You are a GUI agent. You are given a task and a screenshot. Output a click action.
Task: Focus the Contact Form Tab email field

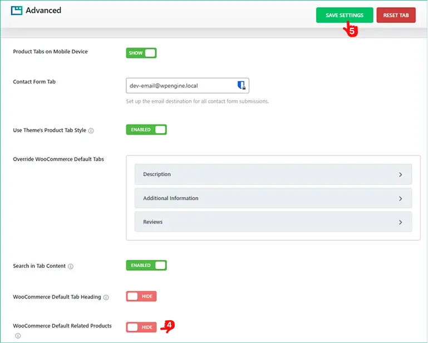(188, 86)
